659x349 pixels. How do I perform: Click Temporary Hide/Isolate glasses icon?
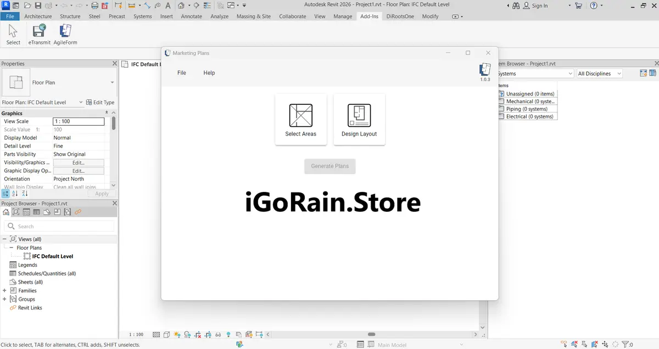pos(218,334)
